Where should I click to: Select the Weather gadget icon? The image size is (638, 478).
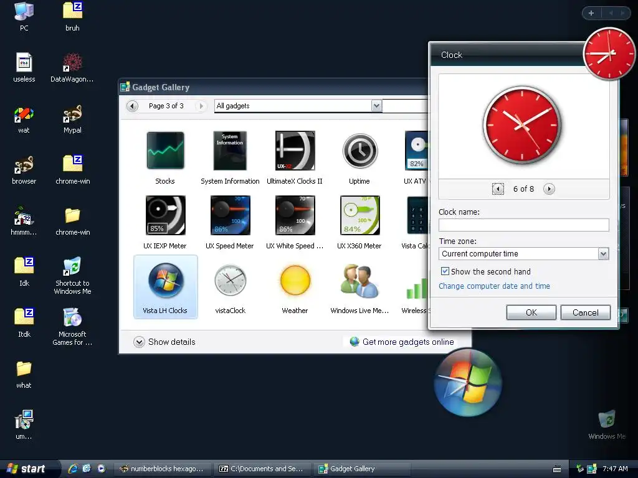[295, 280]
